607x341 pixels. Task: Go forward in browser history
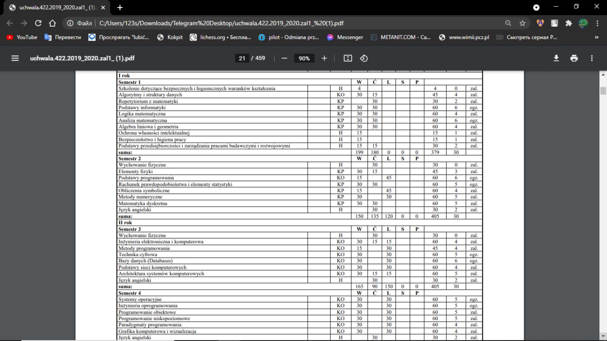[x=24, y=23]
